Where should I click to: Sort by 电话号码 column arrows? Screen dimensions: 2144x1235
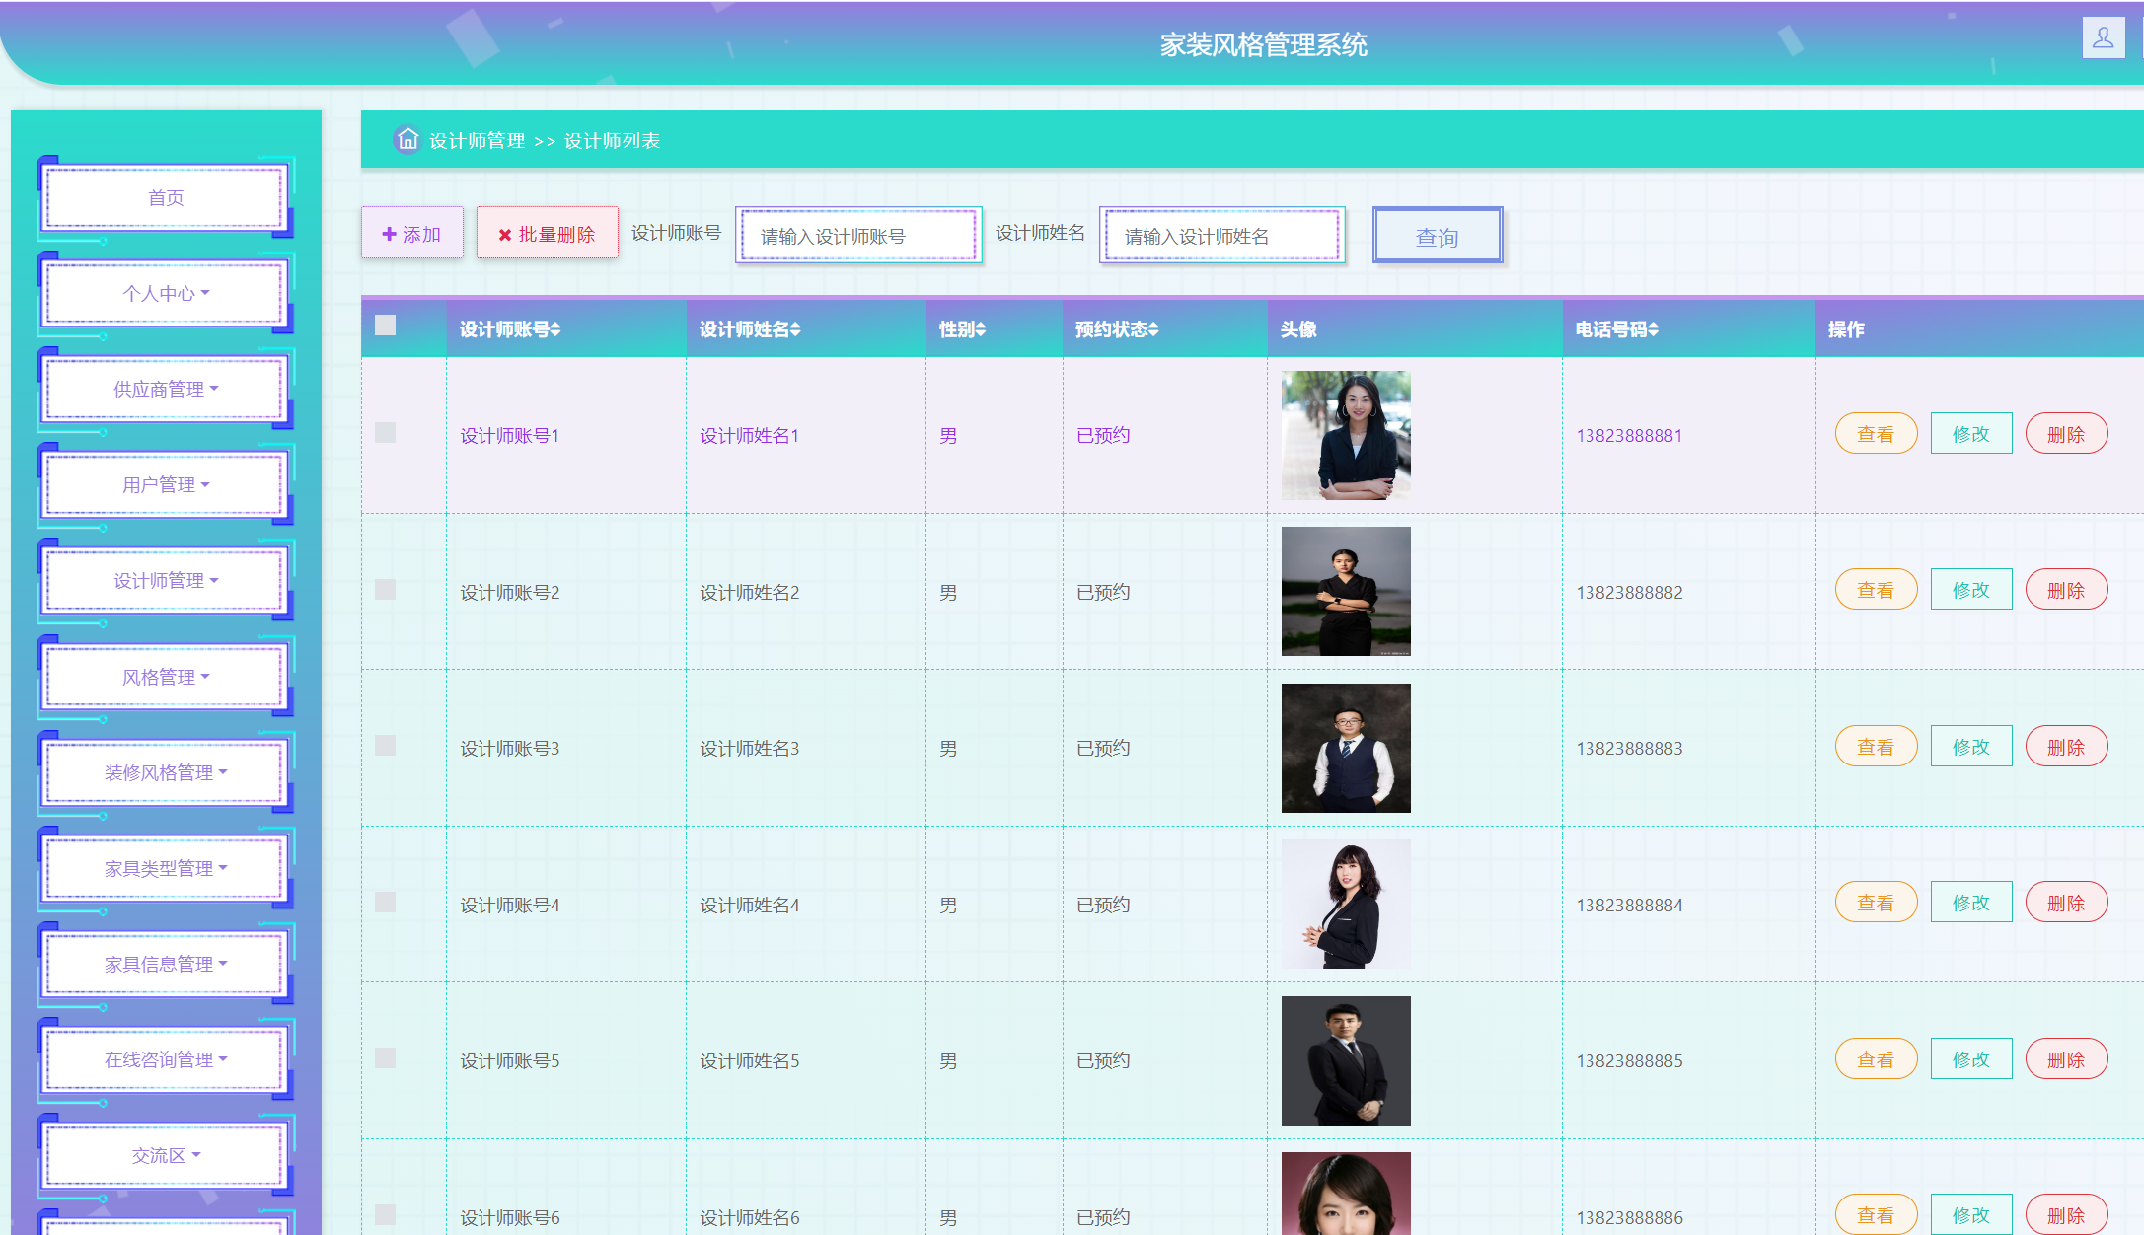[x=1654, y=329]
